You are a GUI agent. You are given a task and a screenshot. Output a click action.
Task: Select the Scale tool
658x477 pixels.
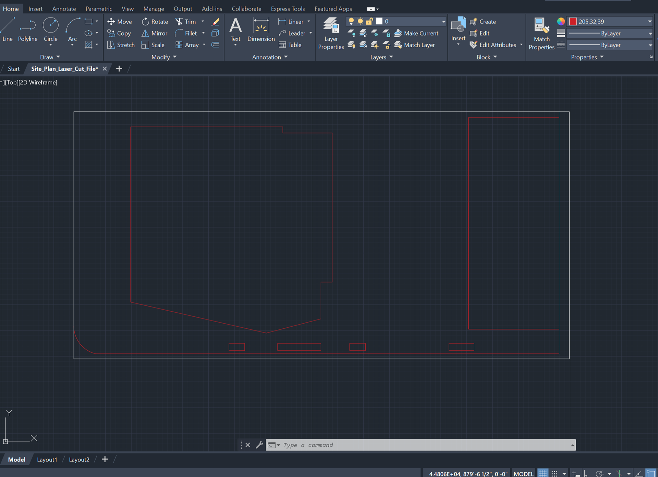pyautogui.click(x=153, y=45)
